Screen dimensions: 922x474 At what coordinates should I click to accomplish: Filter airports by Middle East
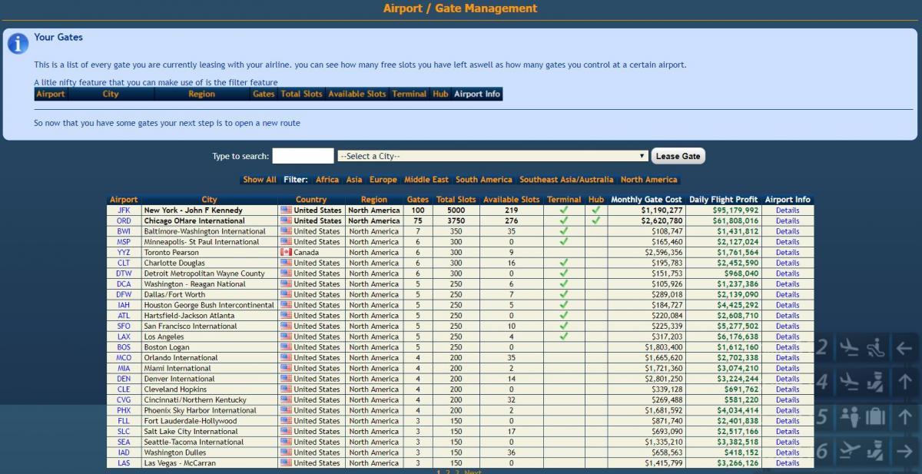(x=426, y=180)
